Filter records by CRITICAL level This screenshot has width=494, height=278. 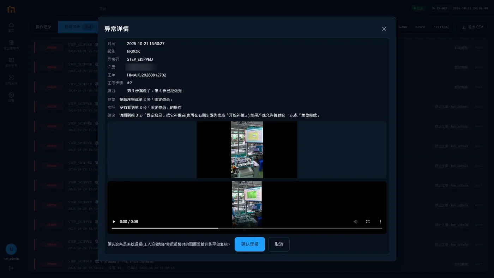pos(441,27)
